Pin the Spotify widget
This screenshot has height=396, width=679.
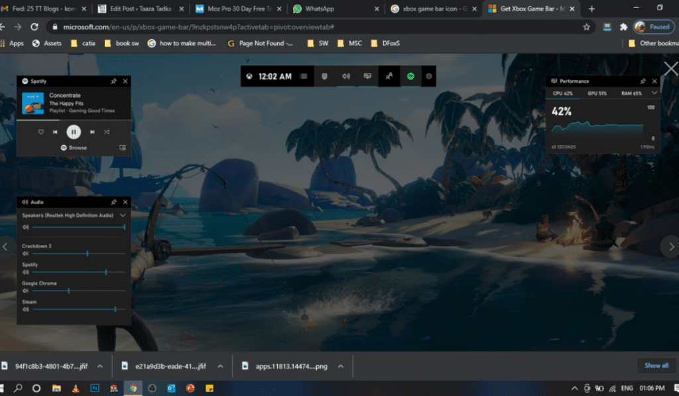(113, 81)
